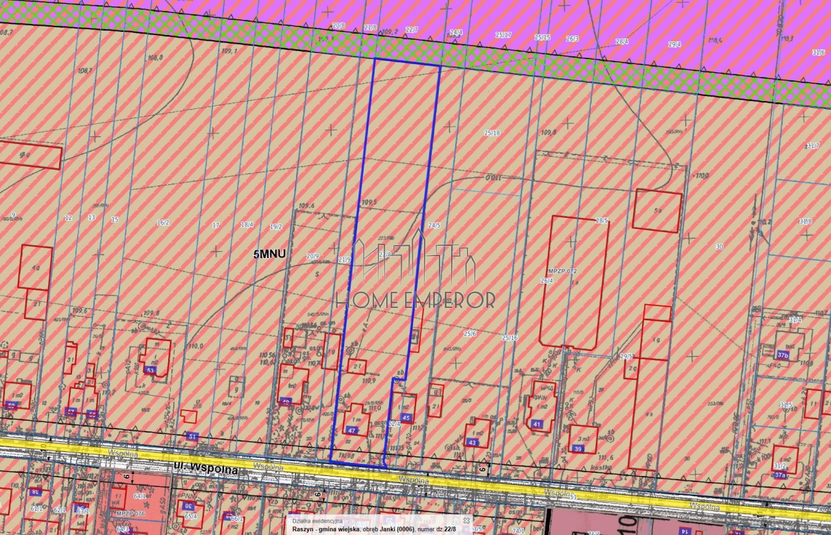The height and width of the screenshot is (535, 831).
Task: Click the MPZP 076 plan label
Action: [128, 514]
